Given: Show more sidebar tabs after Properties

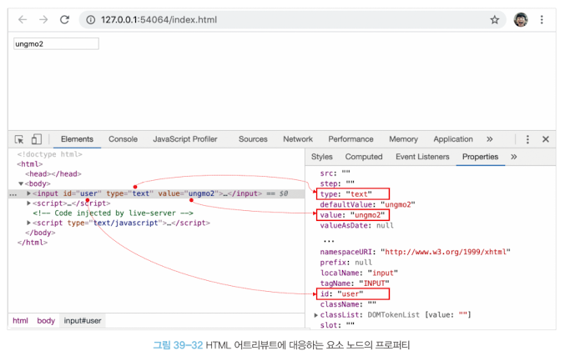Looking at the screenshot, I should [x=514, y=157].
